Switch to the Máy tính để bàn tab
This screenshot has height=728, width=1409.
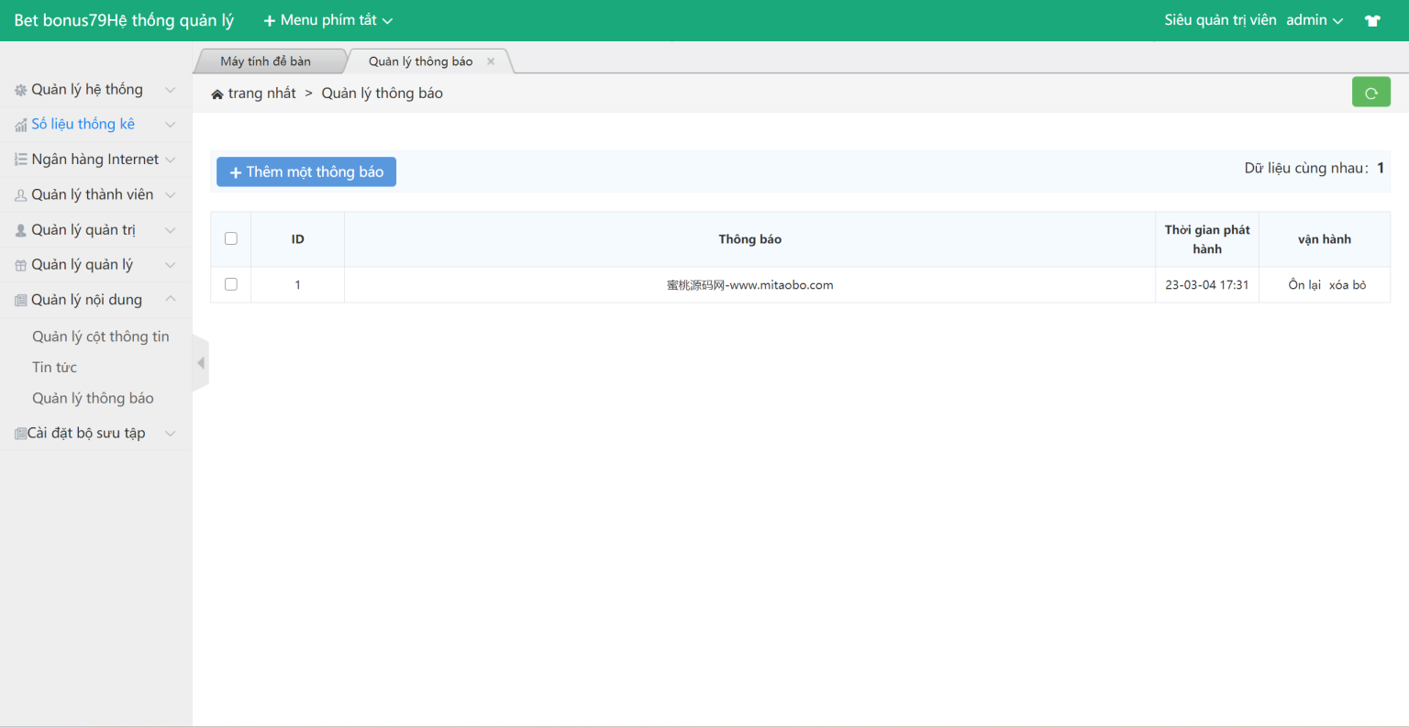(x=266, y=61)
